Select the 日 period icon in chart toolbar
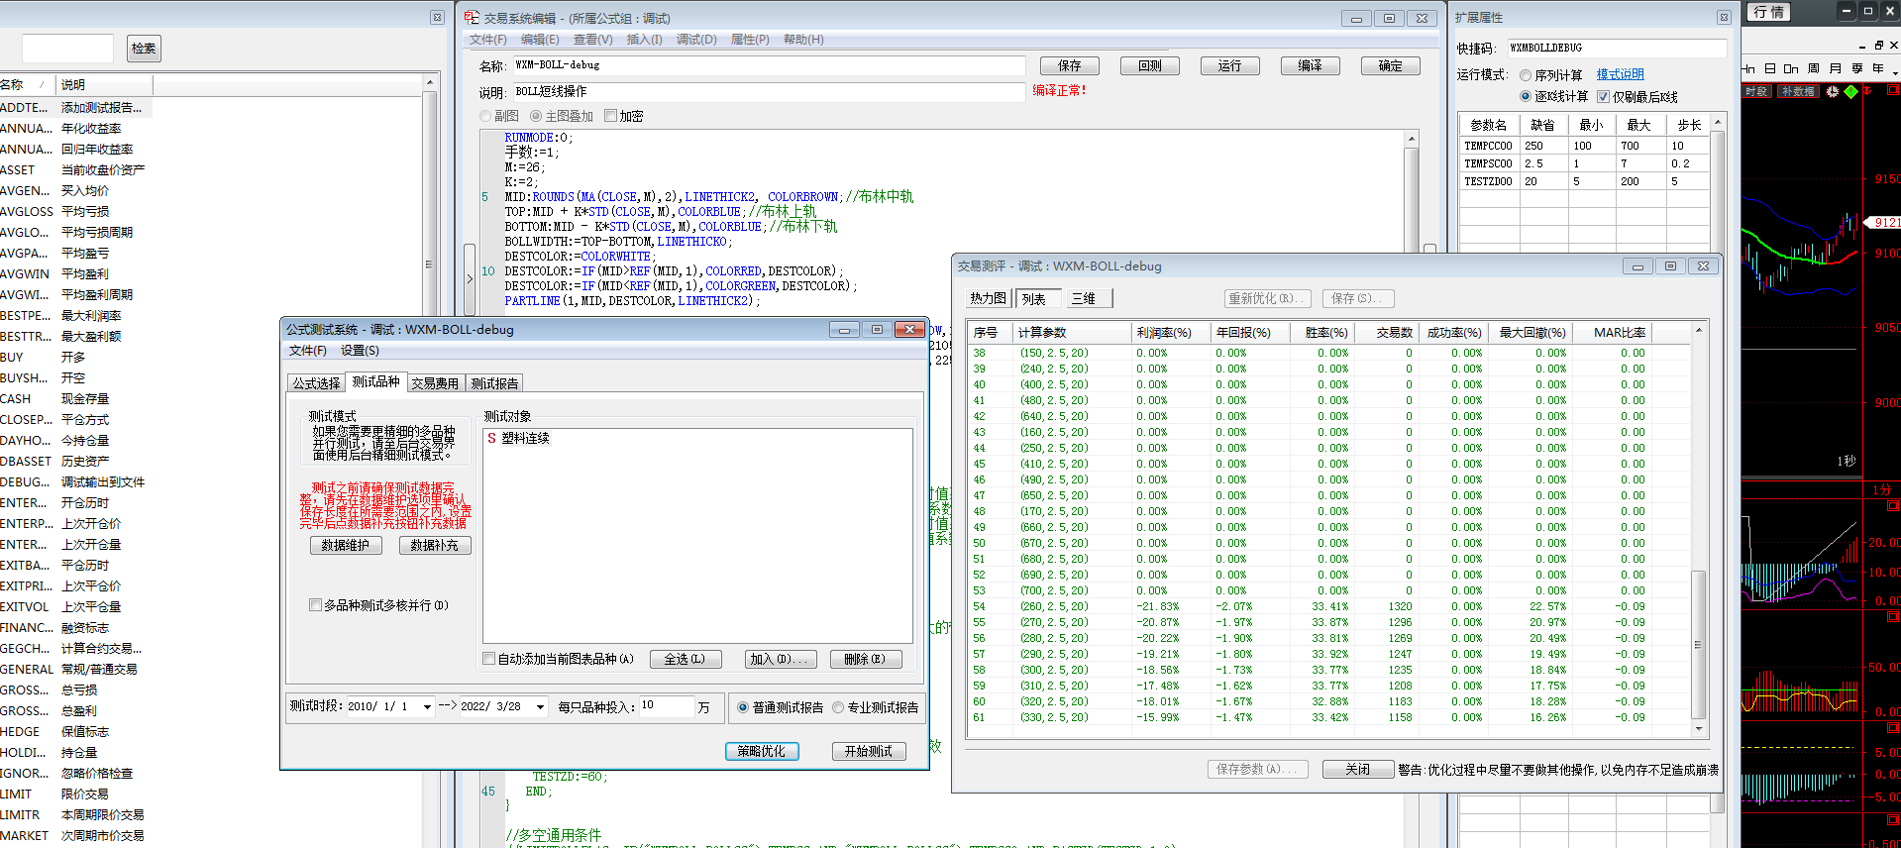Image resolution: width=1901 pixels, height=848 pixels. click(x=1770, y=68)
